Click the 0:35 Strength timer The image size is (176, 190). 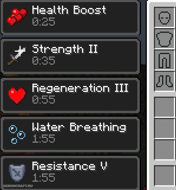coord(44,61)
